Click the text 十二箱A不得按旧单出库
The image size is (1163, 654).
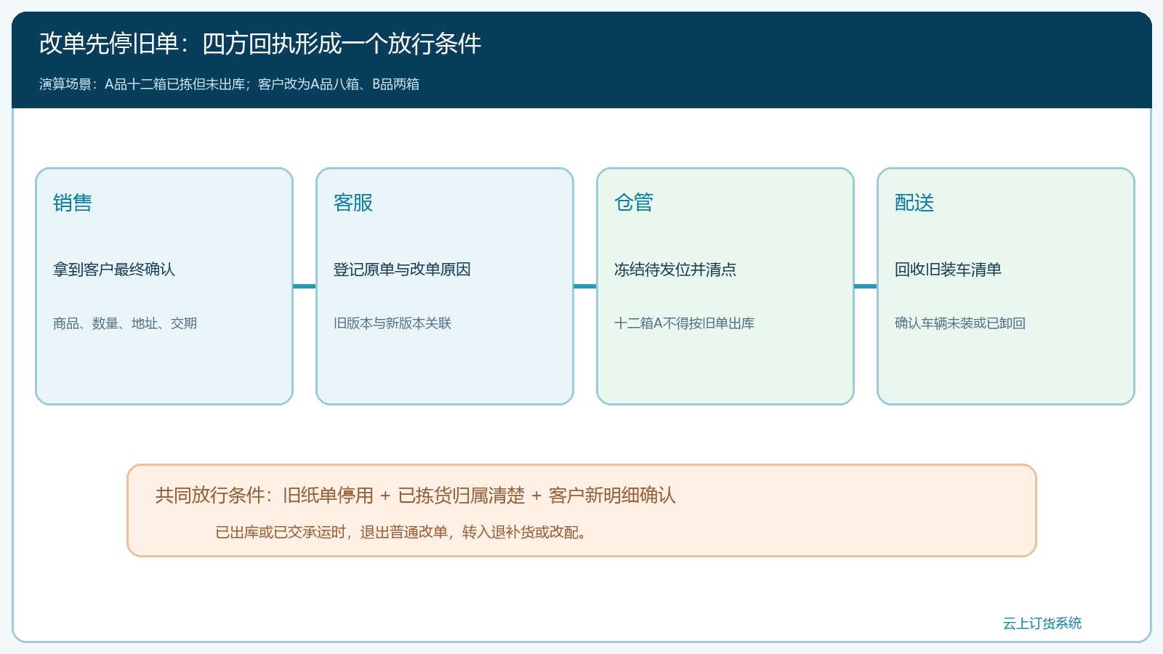[684, 323]
